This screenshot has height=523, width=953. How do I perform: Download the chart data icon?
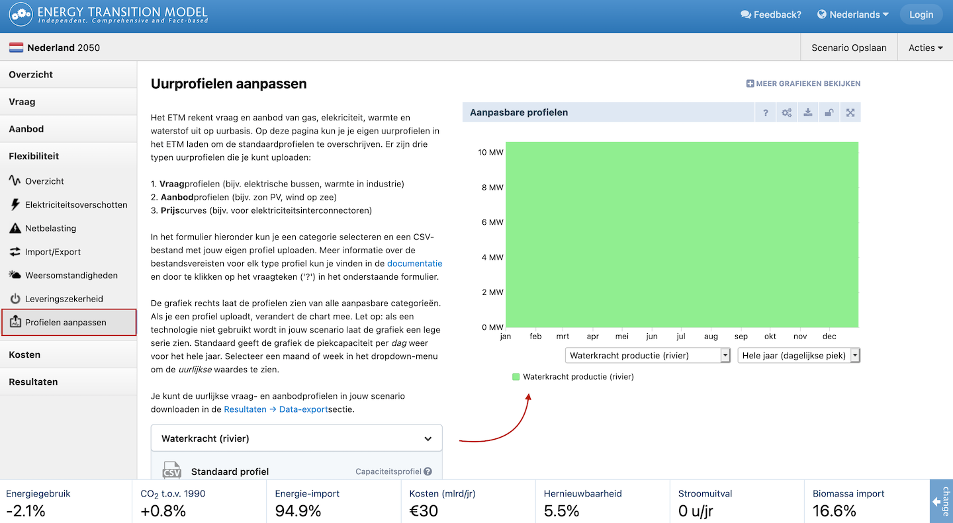tap(808, 112)
